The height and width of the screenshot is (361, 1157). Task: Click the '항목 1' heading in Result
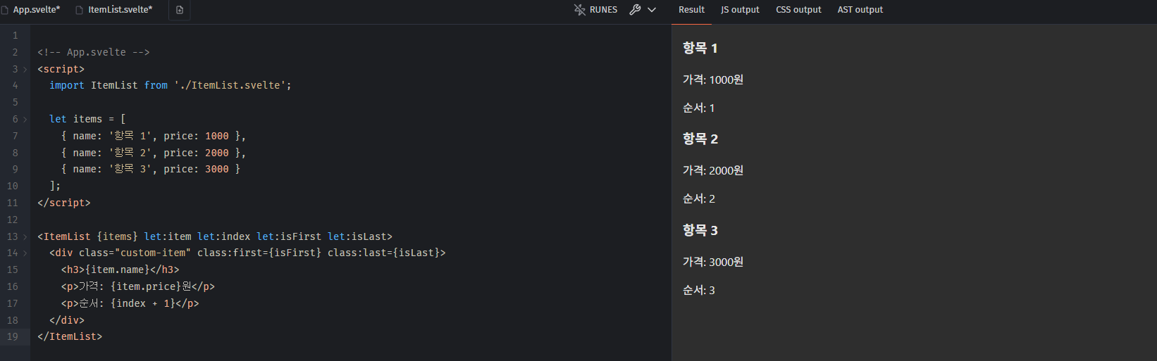point(700,48)
